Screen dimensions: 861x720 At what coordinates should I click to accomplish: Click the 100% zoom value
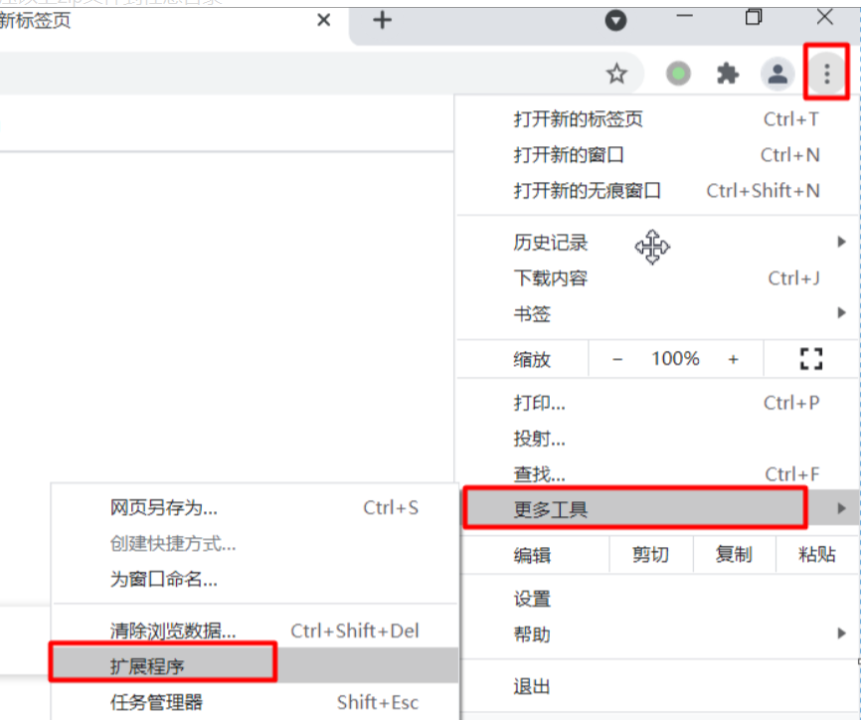pos(675,359)
